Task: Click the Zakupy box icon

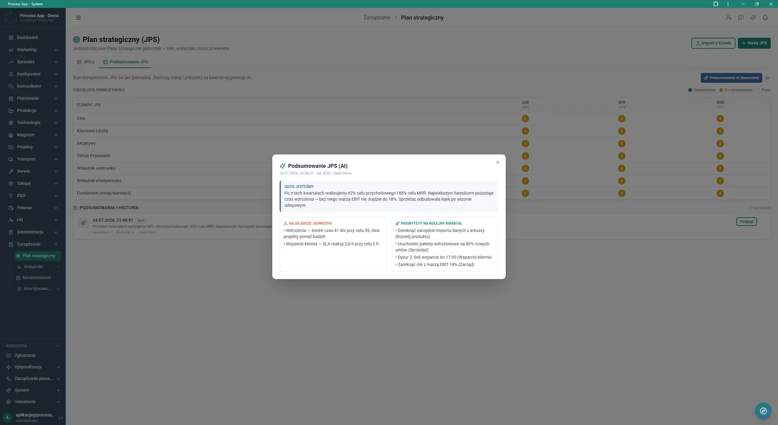Action: [x=11, y=183]
